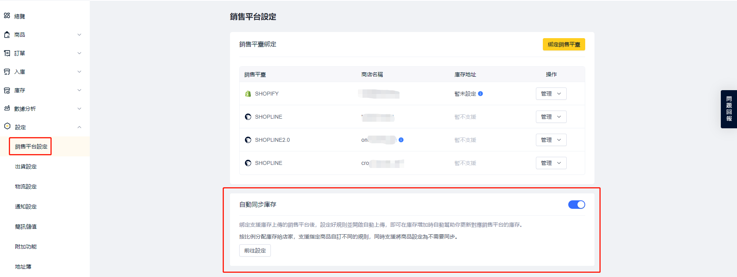Image resolution: width=737 pixels, height=277 pixels.
Task: Click the info icon in SHOPLINE2.0 row
Action: coord(401,140)
